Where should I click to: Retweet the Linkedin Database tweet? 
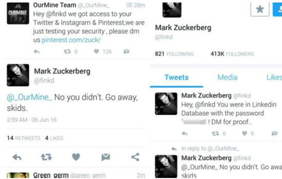click(215, 133)
